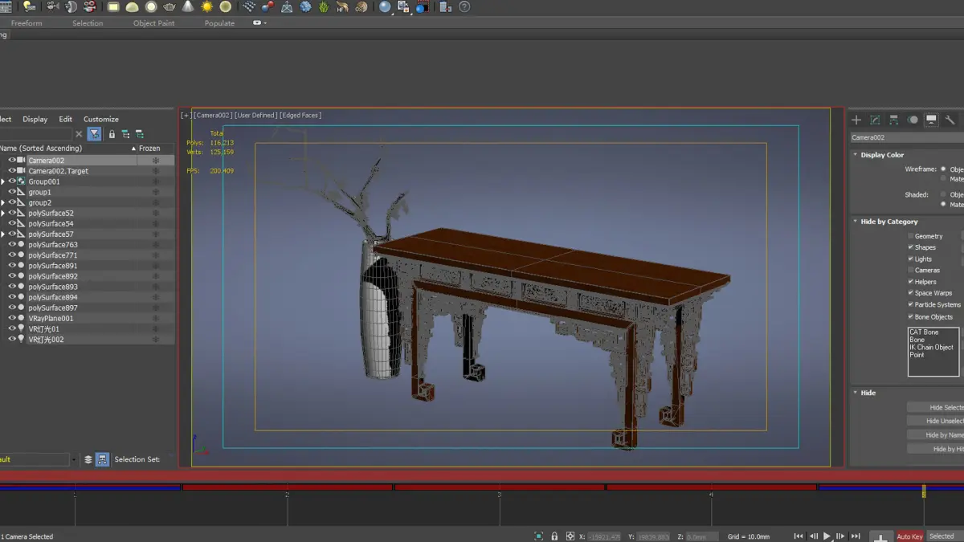Uncheck the Lights hide checkbox

coord(910,259)
